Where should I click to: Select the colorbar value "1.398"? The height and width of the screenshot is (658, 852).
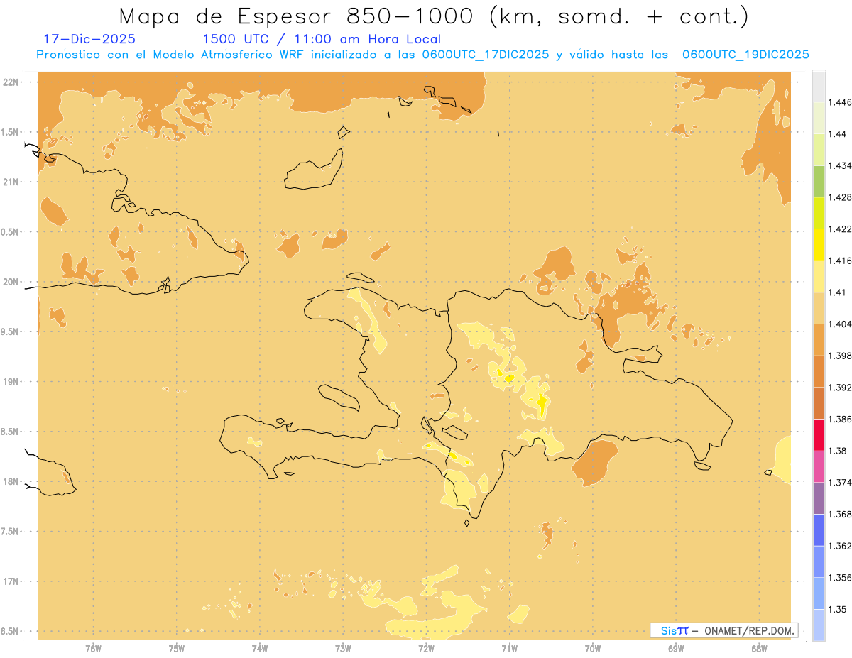coord(841,356)
